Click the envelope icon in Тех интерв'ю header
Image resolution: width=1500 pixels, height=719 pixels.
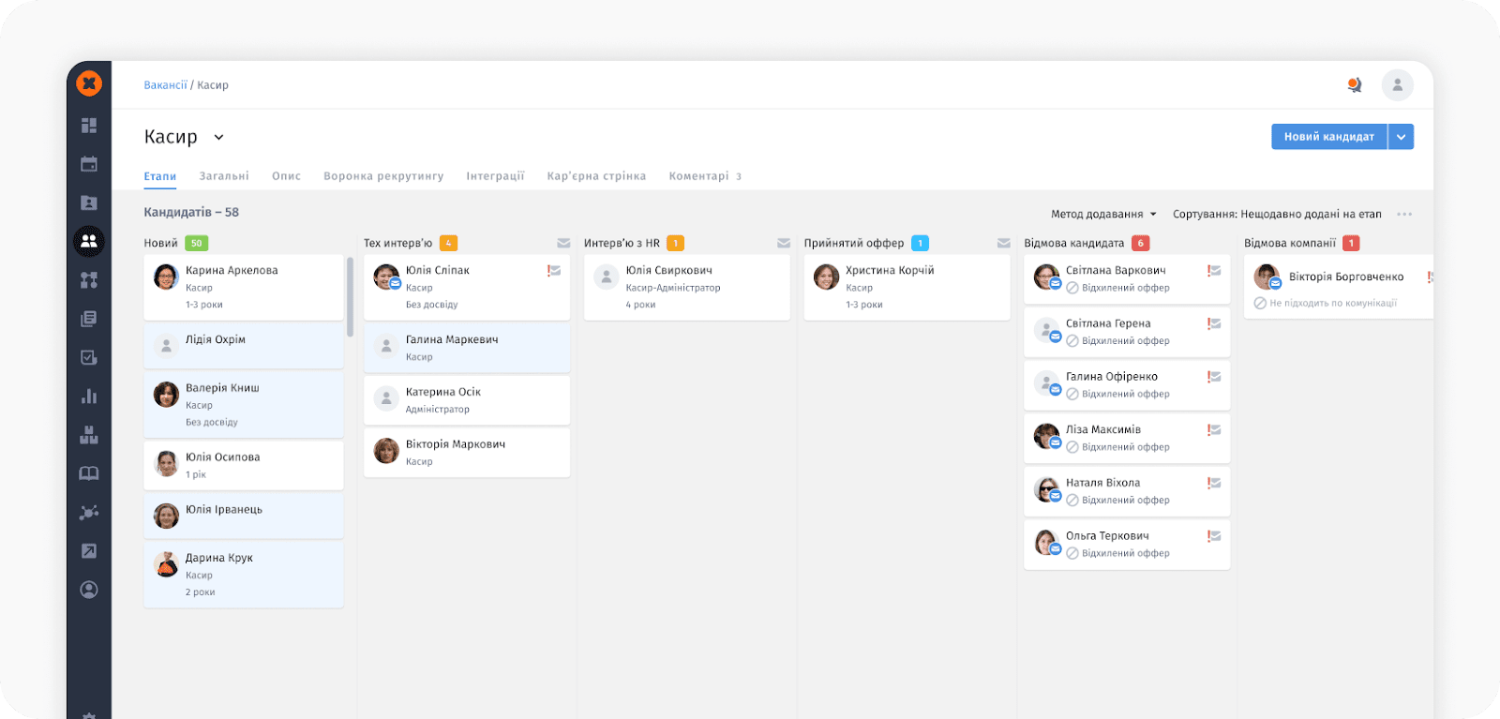pos(563,244)
